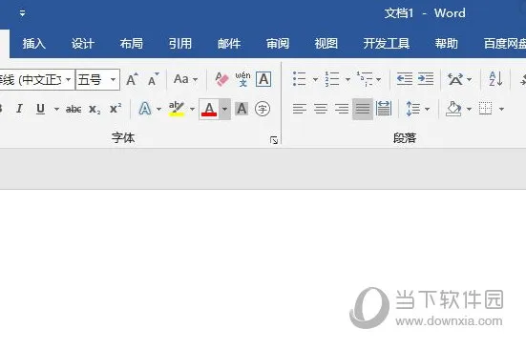Open the Developer (开发工具) tab
Viewport: 526px width, 349px height.
click(x=387, y=44)
